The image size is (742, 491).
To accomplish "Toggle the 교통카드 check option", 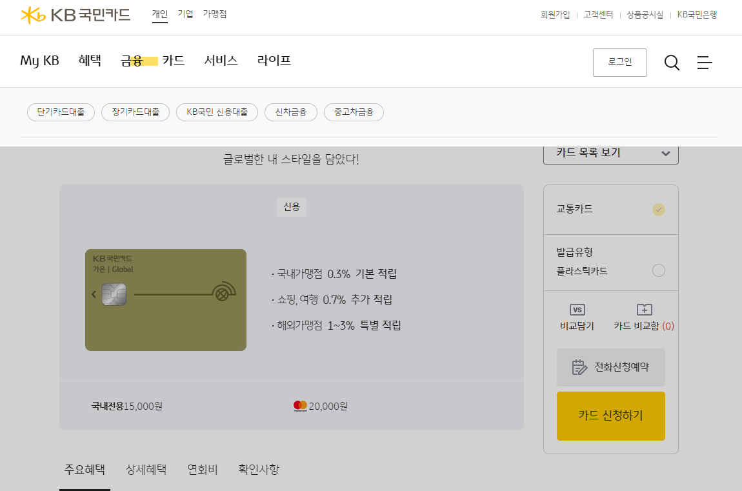I will click(659, 210).
